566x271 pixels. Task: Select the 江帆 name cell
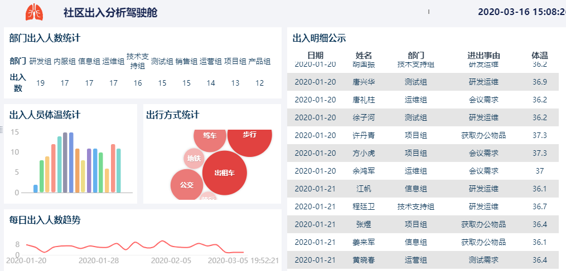[x=364, y=189]
